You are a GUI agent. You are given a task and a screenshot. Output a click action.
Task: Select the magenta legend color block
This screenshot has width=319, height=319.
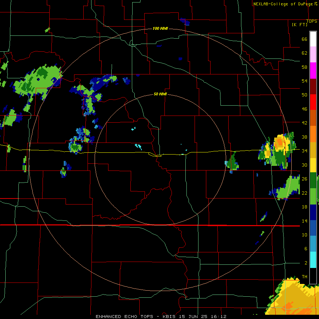point(313,71)
